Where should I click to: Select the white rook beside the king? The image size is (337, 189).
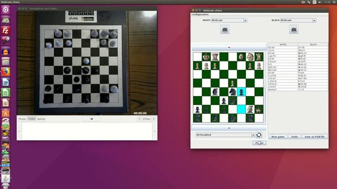[x=215, y=57]
